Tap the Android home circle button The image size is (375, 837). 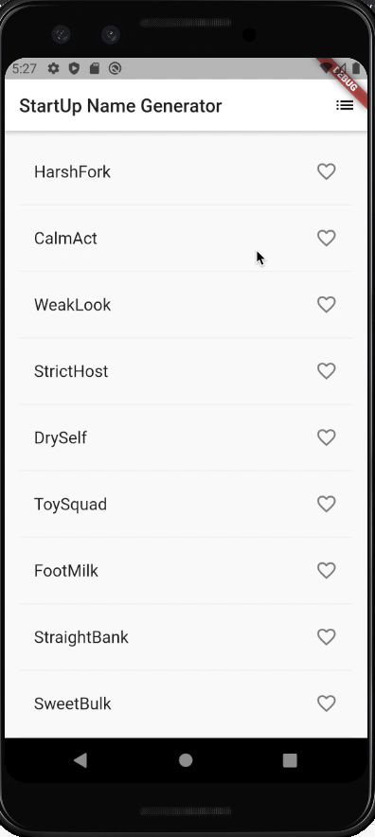(x=186, y=760)
